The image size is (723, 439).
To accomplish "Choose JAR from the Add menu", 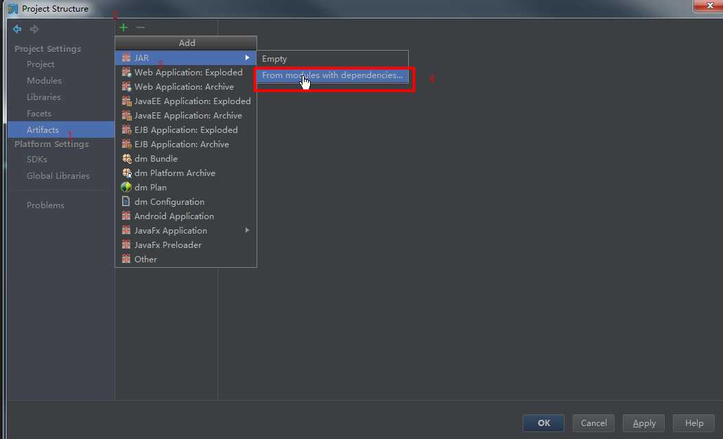I will point(185,58).
